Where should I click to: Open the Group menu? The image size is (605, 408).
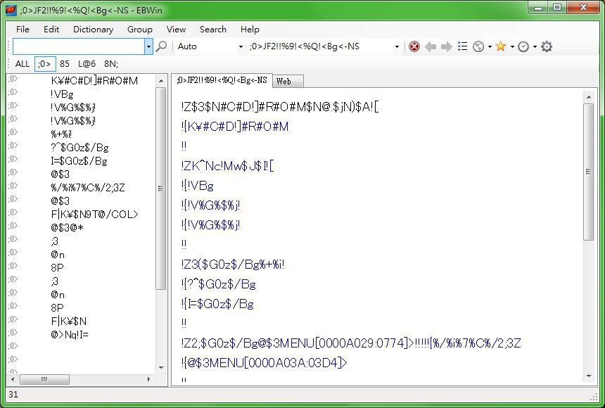click(140, 30)
